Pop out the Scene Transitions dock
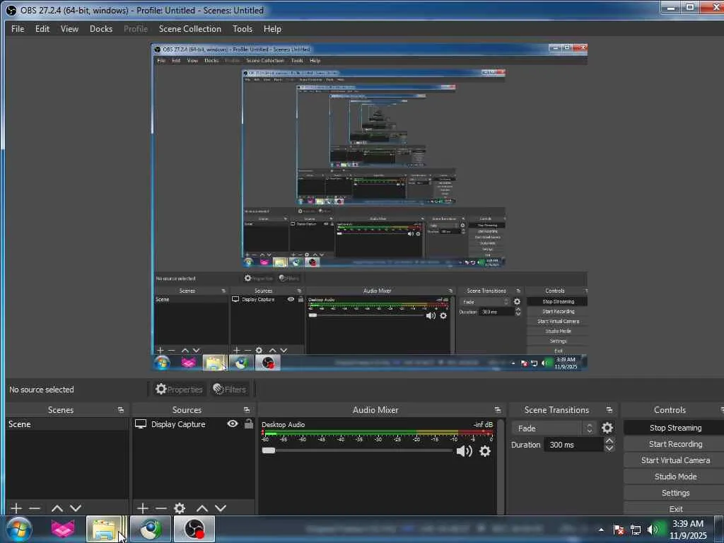This screenshot has height=543, width=724. pos(609,410)
